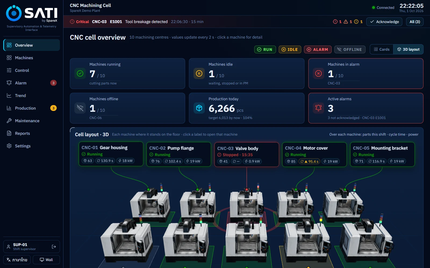Screen dimensions: 430x268
Task: Open Production from the sidebar
Action: [x=31, y=108]
